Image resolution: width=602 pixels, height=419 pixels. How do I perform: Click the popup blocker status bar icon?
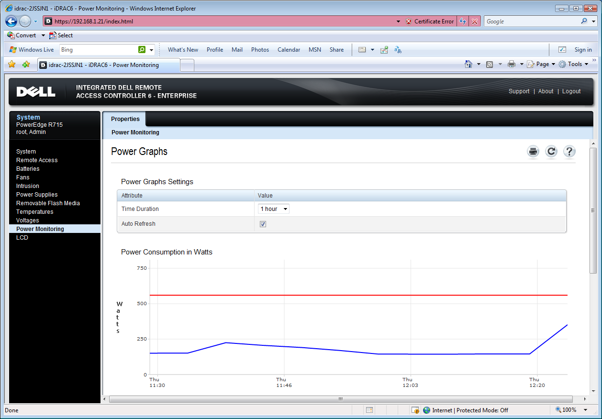coord(369,410)
